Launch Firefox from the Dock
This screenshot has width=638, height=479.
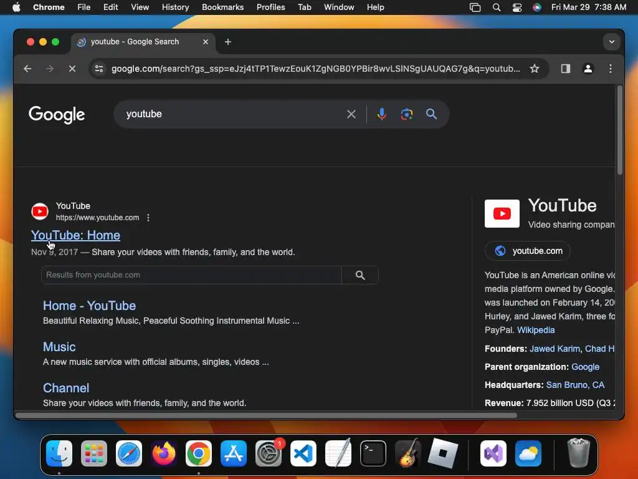(x=164, y=453)
